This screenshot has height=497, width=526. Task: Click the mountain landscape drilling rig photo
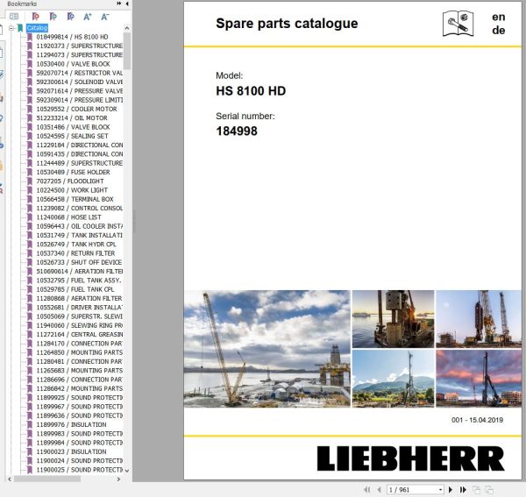click(393, 379)
